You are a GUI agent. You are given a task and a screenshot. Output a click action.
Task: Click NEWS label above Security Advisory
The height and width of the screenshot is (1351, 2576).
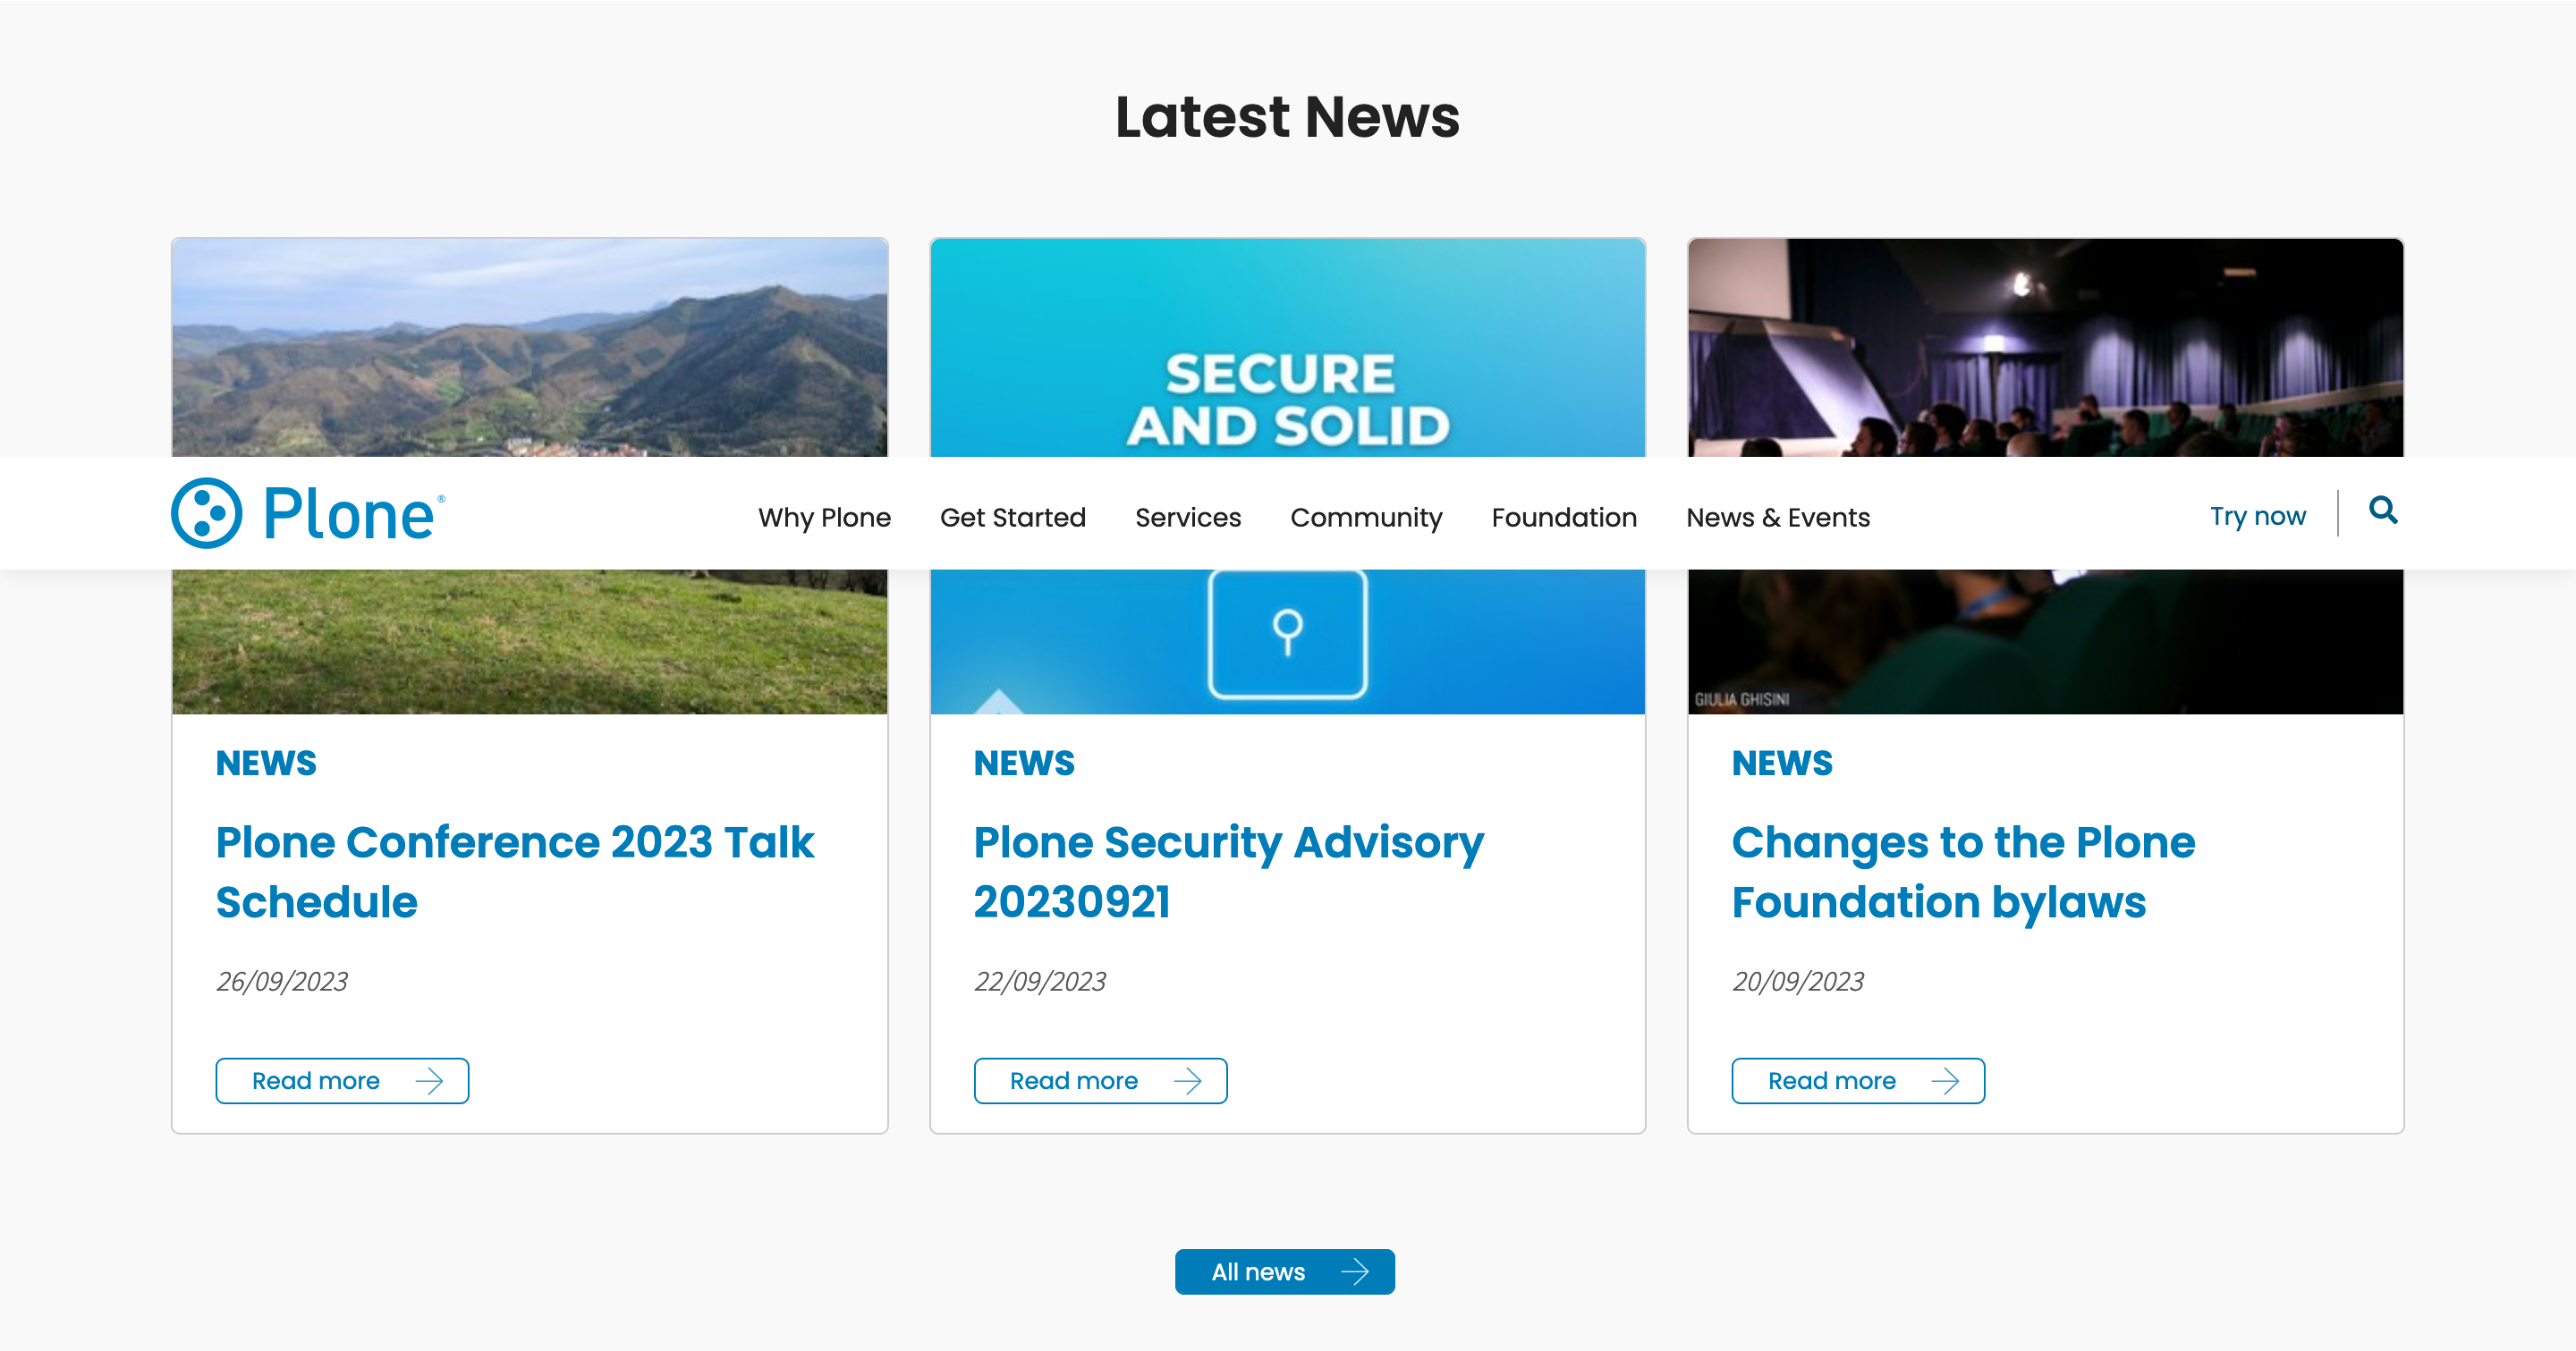[x=1024, y=763]
